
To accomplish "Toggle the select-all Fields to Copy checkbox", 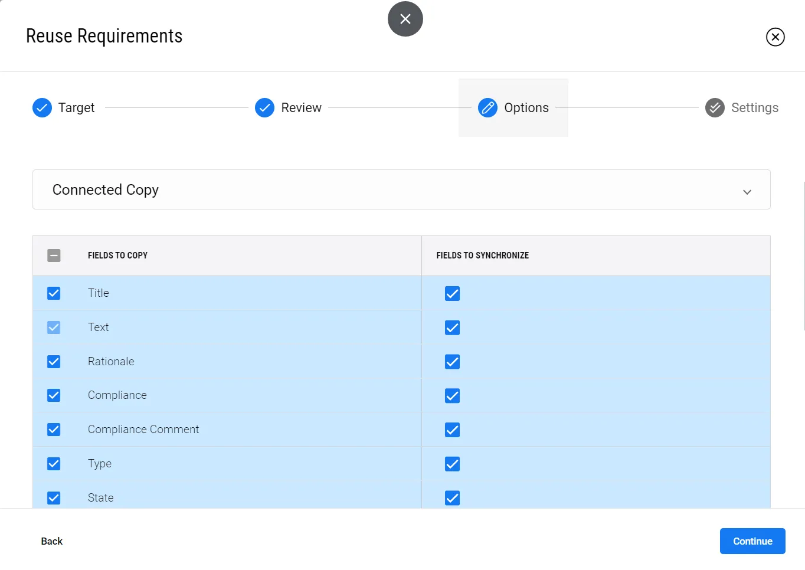I will [x=54, y=255].
